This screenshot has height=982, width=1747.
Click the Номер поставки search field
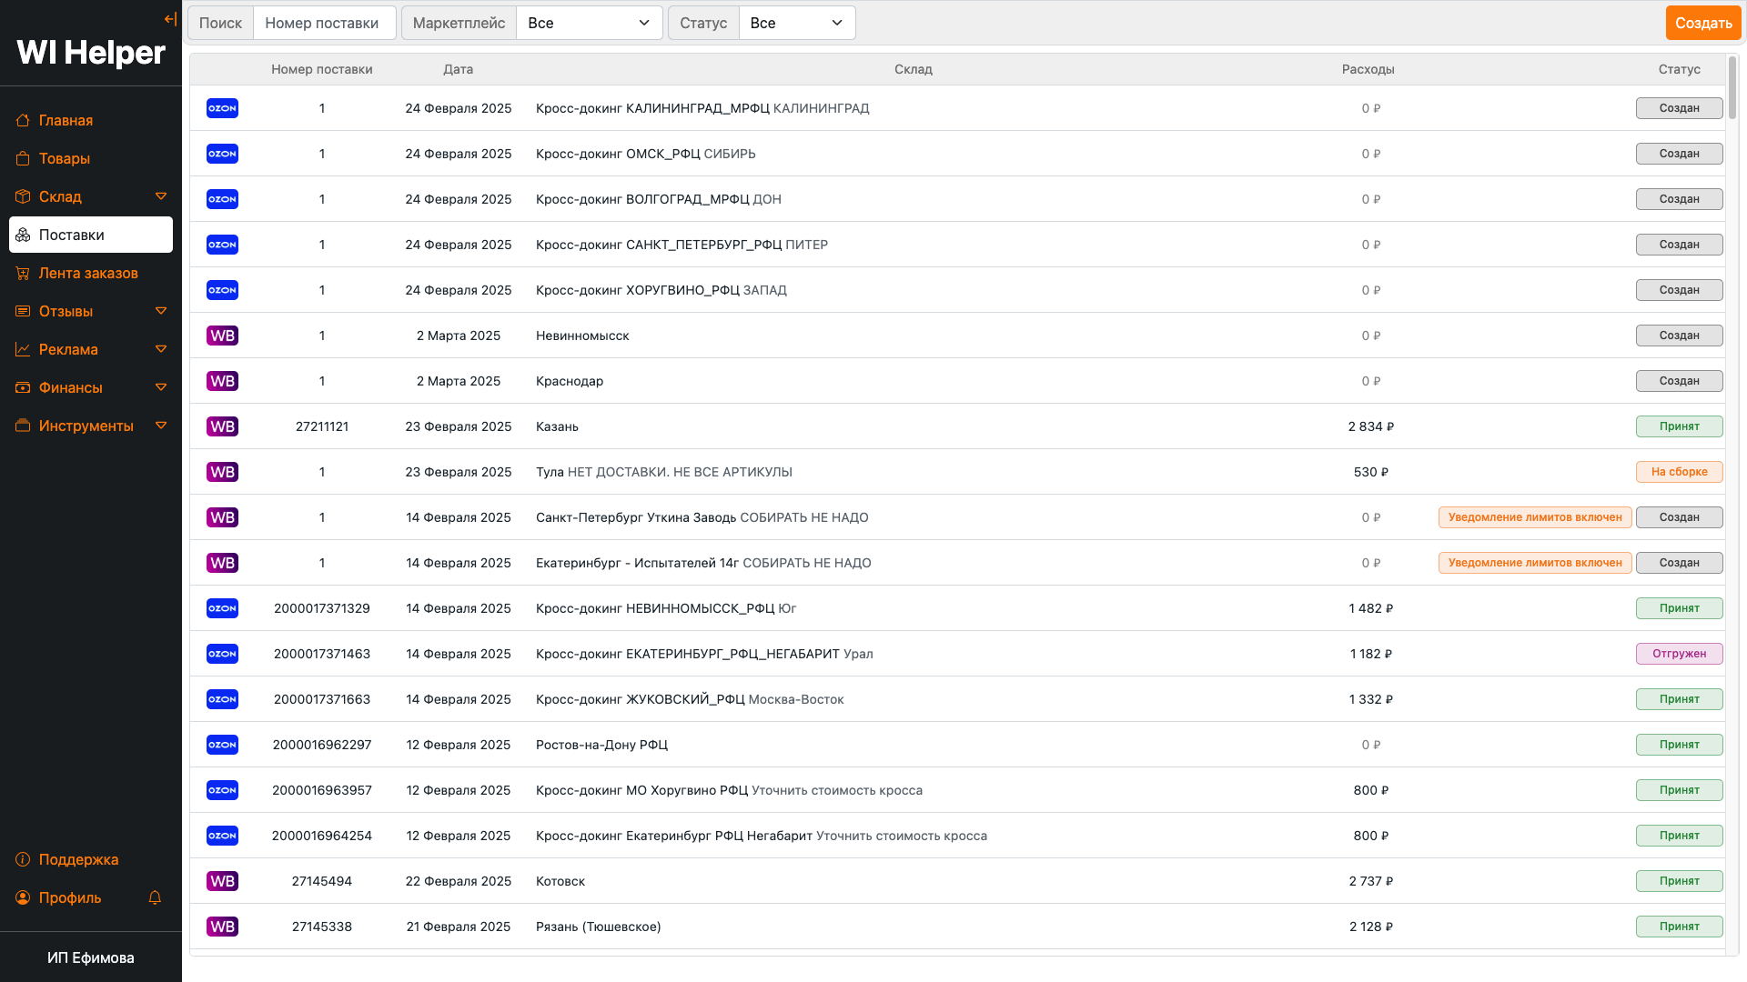coord(324,23)
